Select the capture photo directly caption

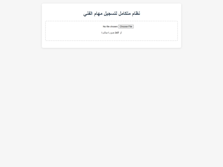tap(111, 33)
